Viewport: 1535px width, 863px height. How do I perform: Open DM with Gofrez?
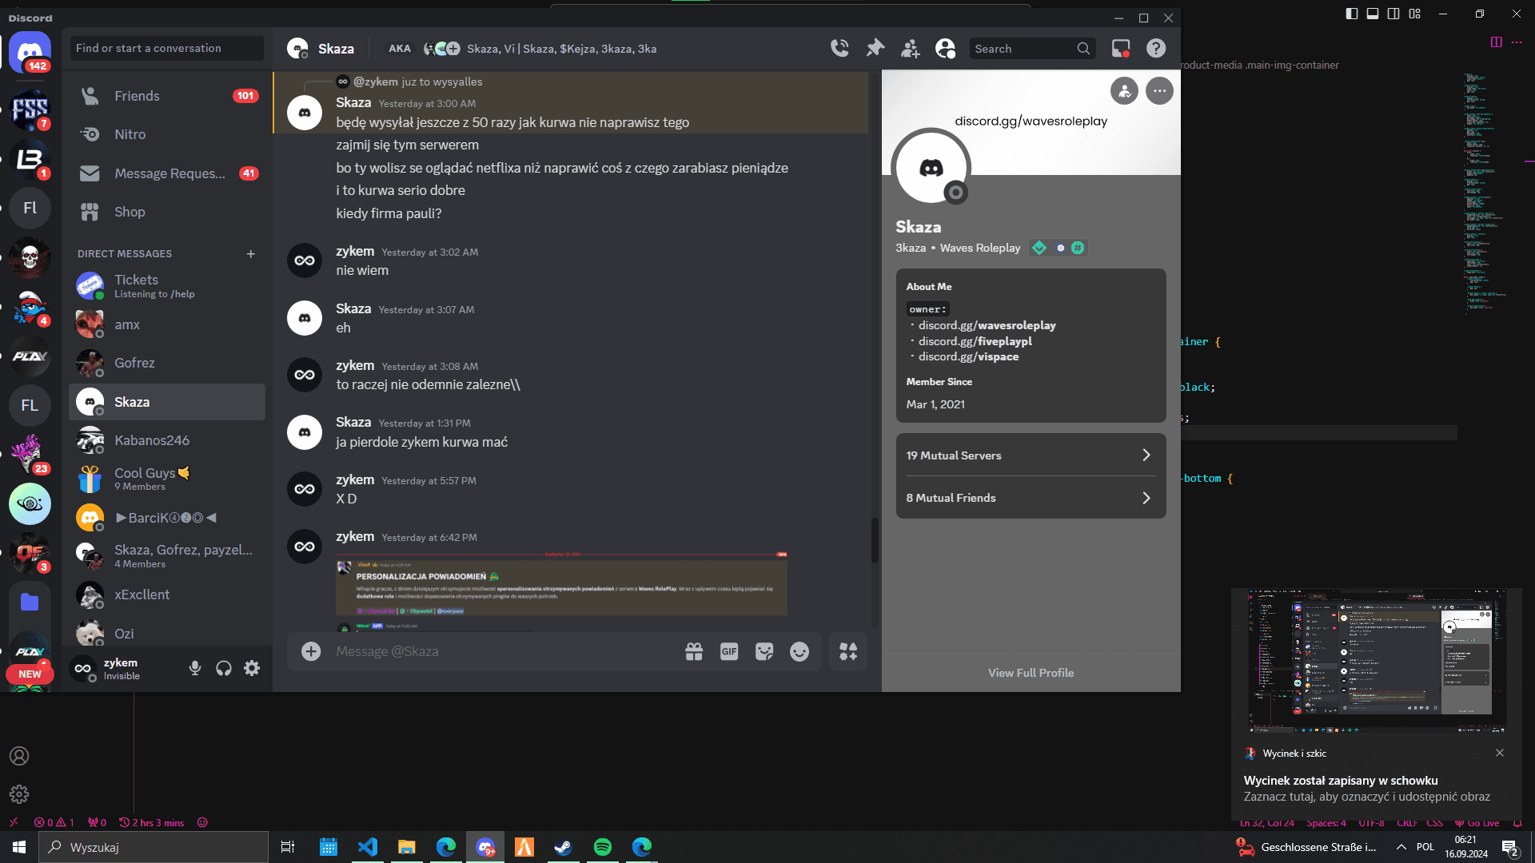[x=167, y=363]
